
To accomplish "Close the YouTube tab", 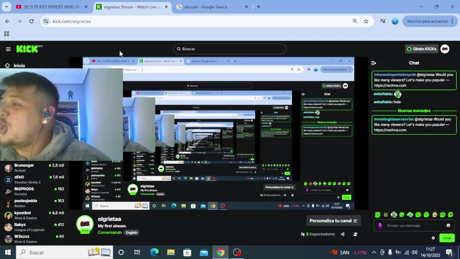I will (86, 7).
